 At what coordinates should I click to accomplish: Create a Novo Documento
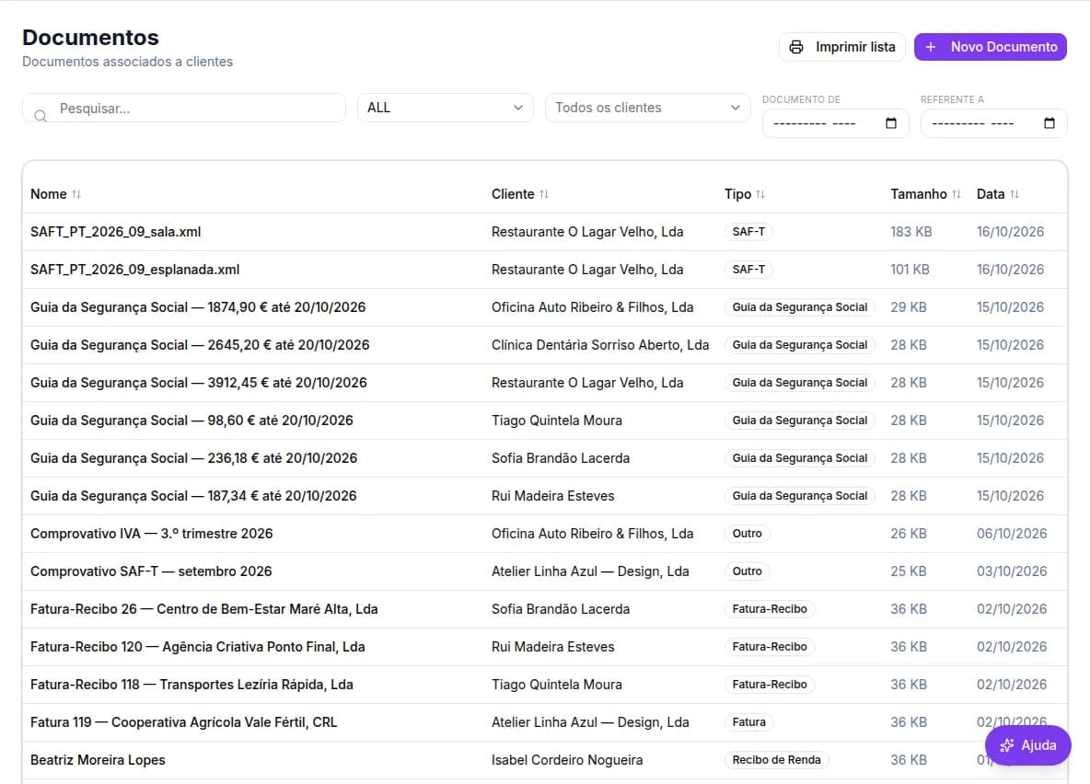point(990,47)
